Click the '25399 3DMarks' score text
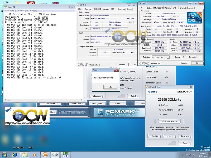This screenshot has height=158, width=211. coord(169,100)
